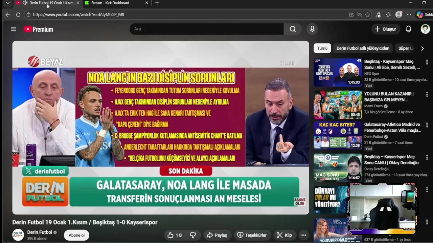Open a new browser tab with plus
The image size is (433, 243).
pos(157,3)
